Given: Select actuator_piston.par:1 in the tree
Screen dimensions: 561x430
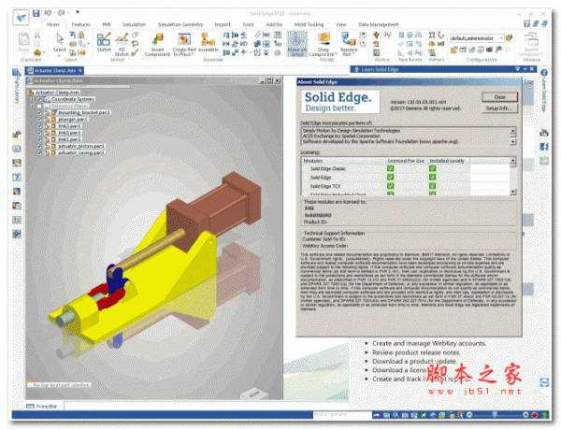Looking at the screenshot, I should tap(80, 146).
